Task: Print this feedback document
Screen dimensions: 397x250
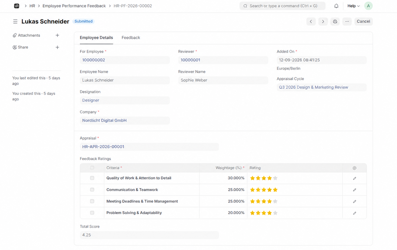Action: (335, 21)
